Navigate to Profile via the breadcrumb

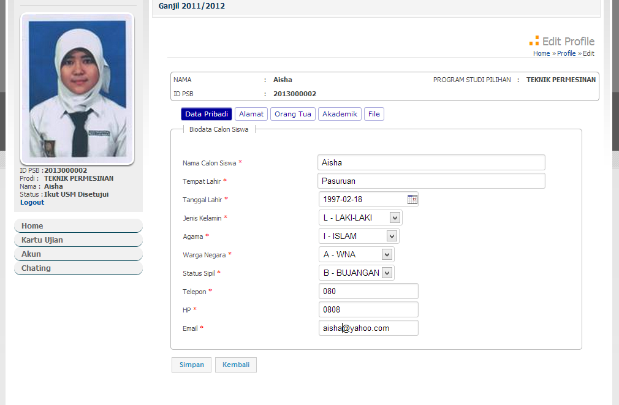(x=566, y=53)
